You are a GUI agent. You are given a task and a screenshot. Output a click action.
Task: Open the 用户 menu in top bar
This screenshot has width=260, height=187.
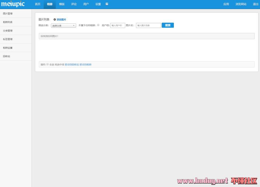(86, 4)
